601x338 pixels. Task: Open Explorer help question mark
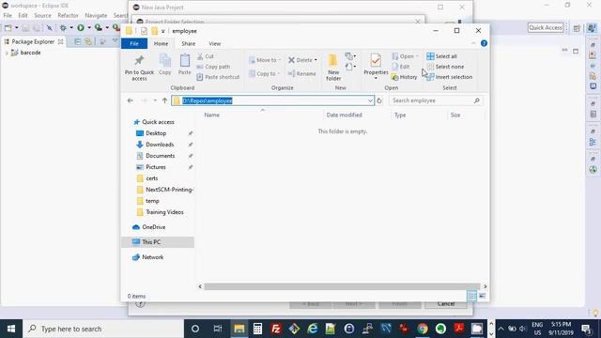(x=484, y=43)
